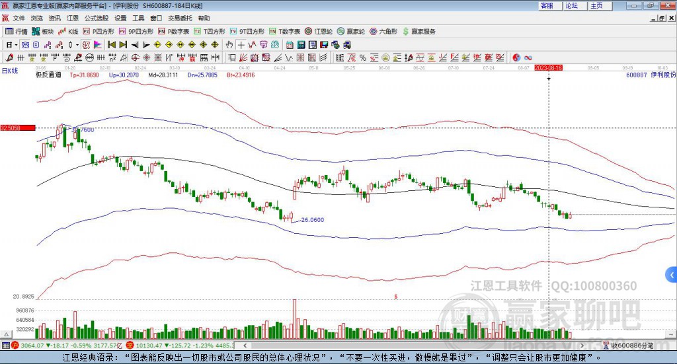Screen dimensions: 677x364
Task: Select the red Gann fan lines tool
Action: click(x=243, y=57)
